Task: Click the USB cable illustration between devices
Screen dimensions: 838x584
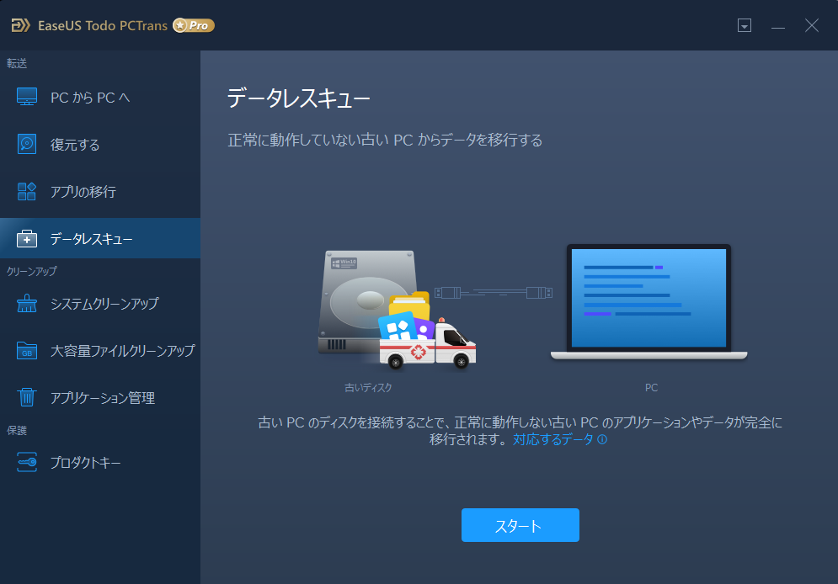Action: [494, 293]
